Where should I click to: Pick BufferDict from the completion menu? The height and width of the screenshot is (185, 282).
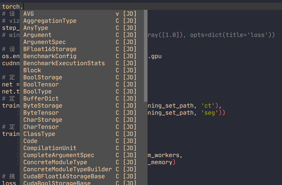(41, 99)
